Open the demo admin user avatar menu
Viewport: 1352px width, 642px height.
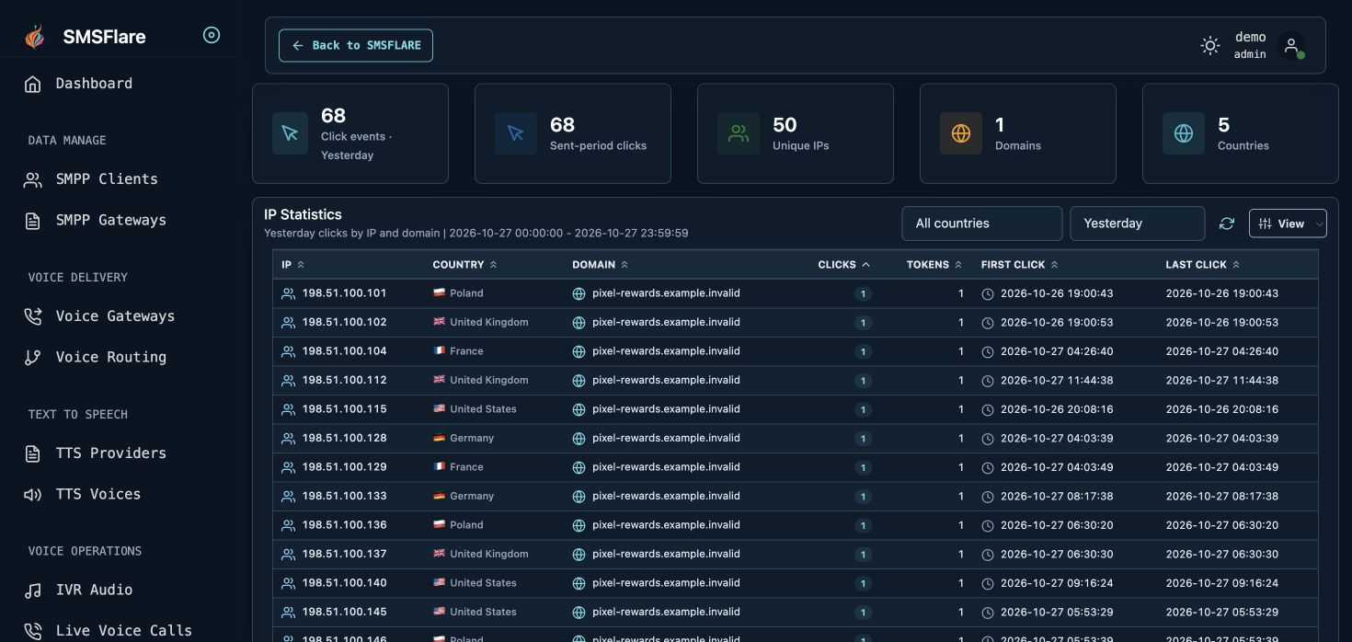pyautogui.click(x=1291, y=45)
